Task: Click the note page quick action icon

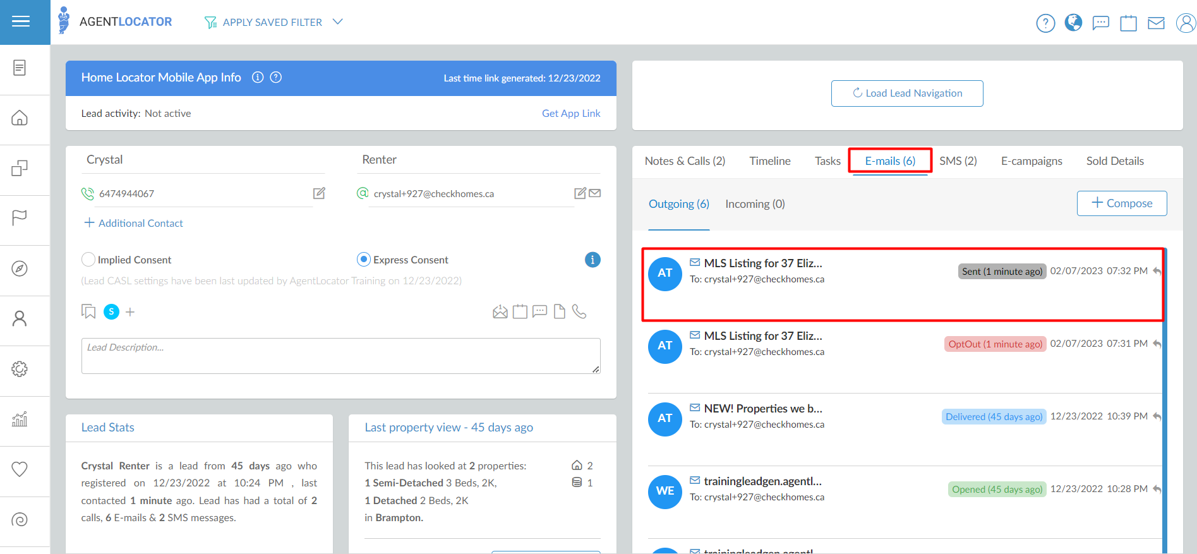Action: coord(560,311)
